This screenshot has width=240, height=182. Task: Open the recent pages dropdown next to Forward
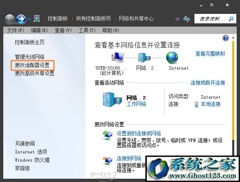[x=29, y=19]
